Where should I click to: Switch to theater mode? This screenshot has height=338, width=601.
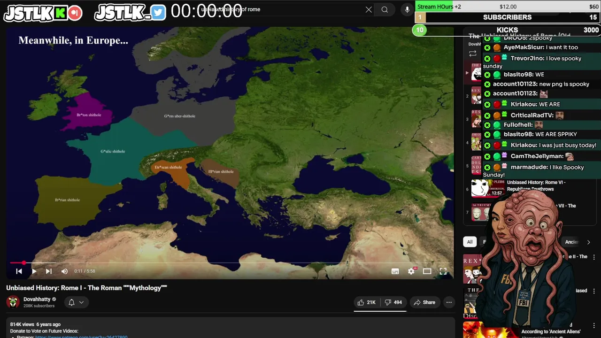[427, 271]
